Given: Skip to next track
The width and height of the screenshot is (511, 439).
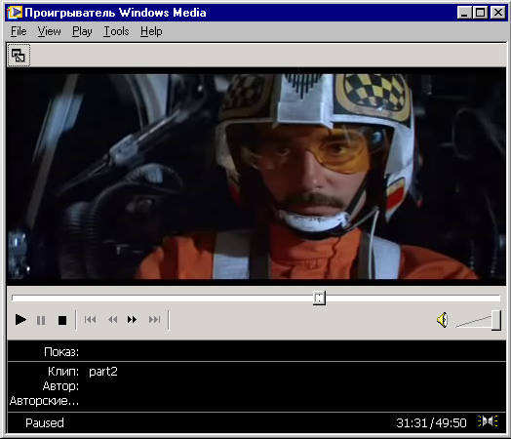Looking at the screenshot, I should click(x=154, y=320).
